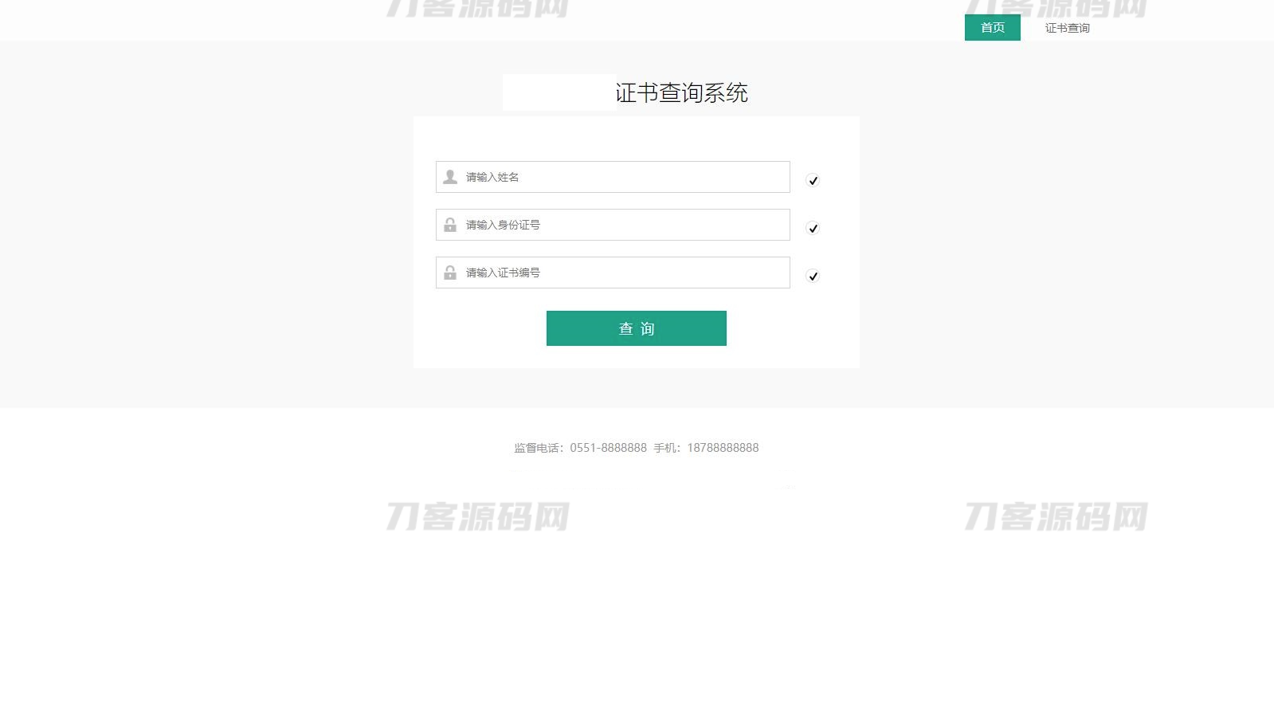1274x714 pixels.
Task: Click the bottom-right 刀客源码网 watermark
Action: (x=1056, y=516)
